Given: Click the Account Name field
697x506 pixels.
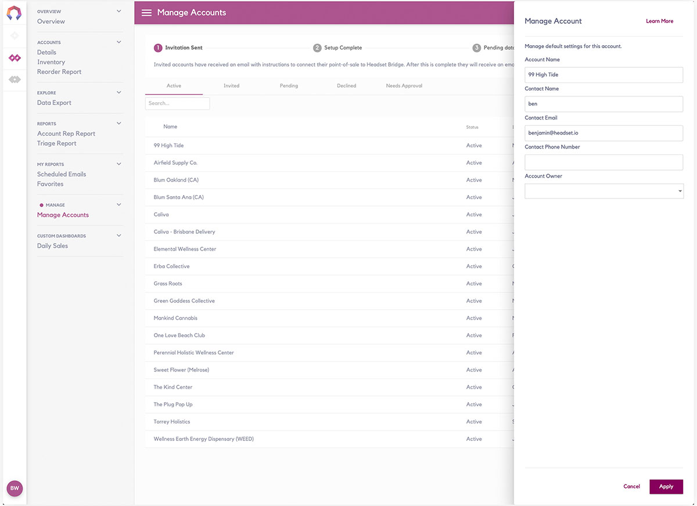Looking at the screenshot, I should [x=603, y=75].
